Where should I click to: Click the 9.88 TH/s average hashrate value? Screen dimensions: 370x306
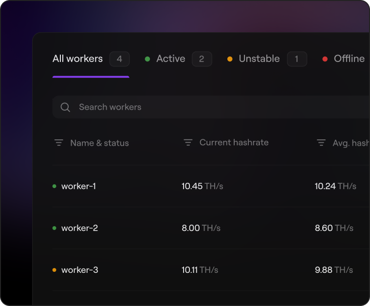tap(334, 269)
